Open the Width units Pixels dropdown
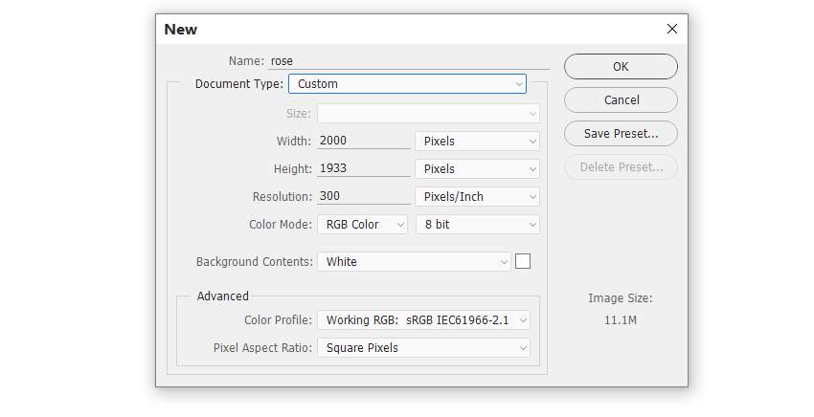 click(478, 142)
